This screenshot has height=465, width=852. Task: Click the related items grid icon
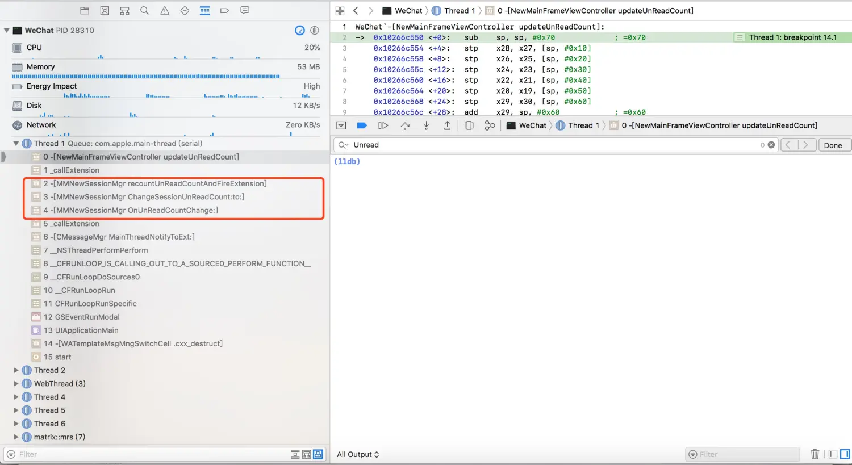(340, 10)
